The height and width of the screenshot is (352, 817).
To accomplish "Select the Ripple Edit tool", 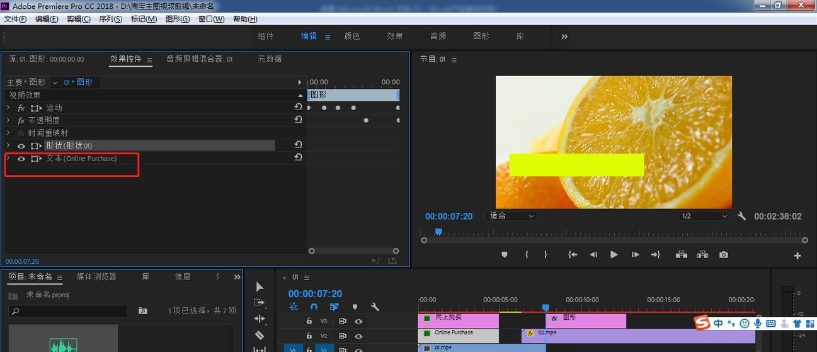I will click(260, 319).
